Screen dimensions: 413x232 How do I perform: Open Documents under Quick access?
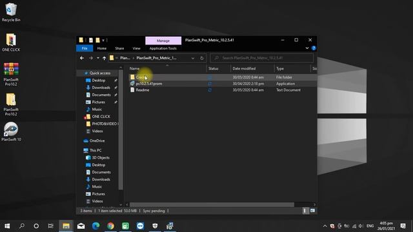(x=101, y=95)
